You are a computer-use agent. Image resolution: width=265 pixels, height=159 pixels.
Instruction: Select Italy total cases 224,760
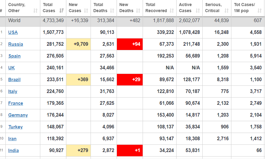55,91
